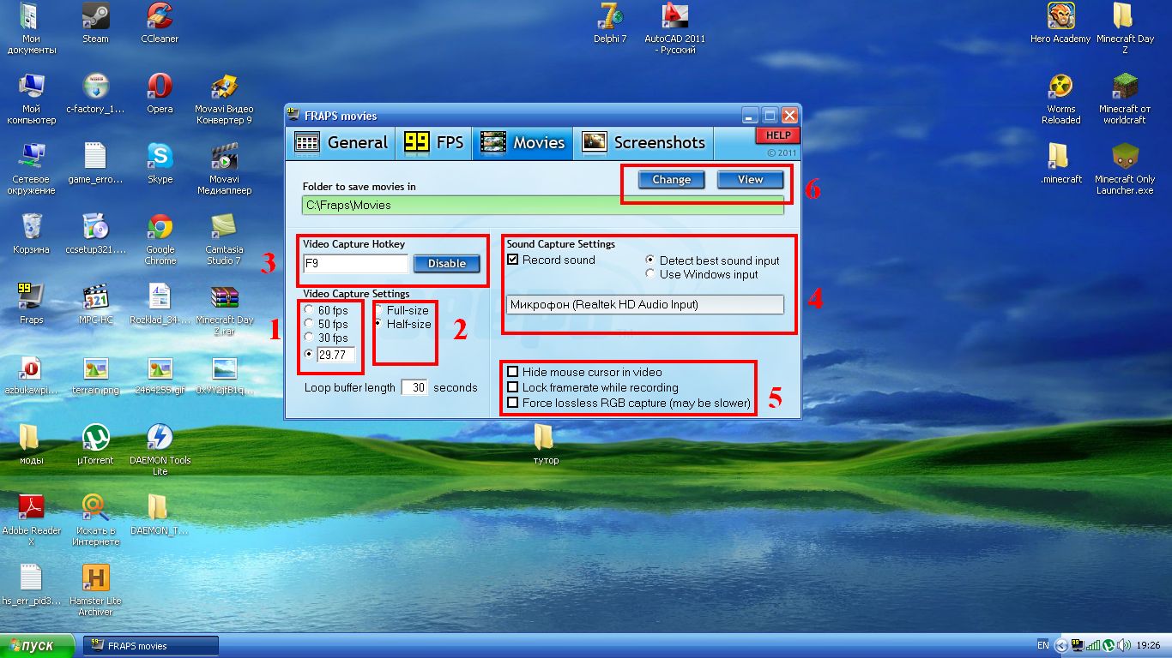
Task: Click the Hero Academy desktop icon
Action: [x=1060, y=16]
